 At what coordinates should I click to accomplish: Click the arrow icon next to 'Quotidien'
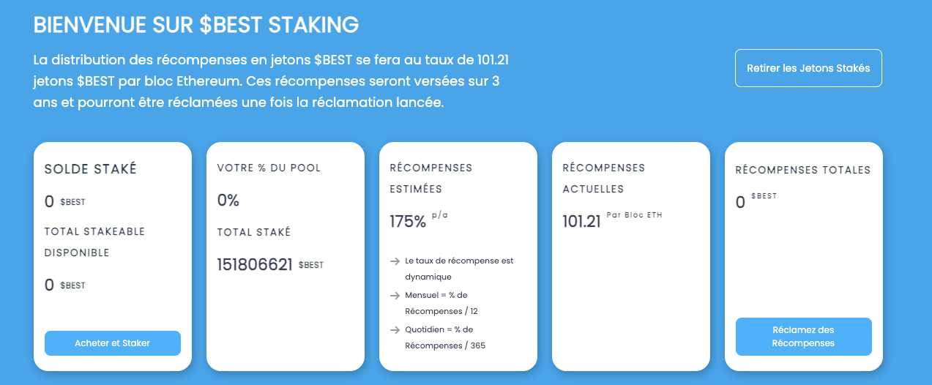(x=395, y=330)
